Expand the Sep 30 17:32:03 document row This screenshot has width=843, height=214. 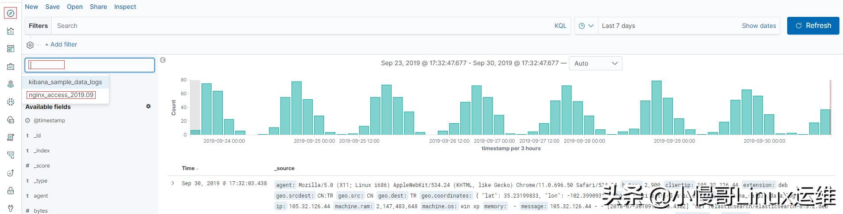click(x=173, y=183)
